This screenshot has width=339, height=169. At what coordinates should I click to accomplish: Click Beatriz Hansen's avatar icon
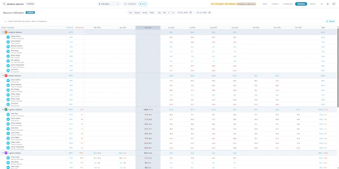(x=8, y=47)
